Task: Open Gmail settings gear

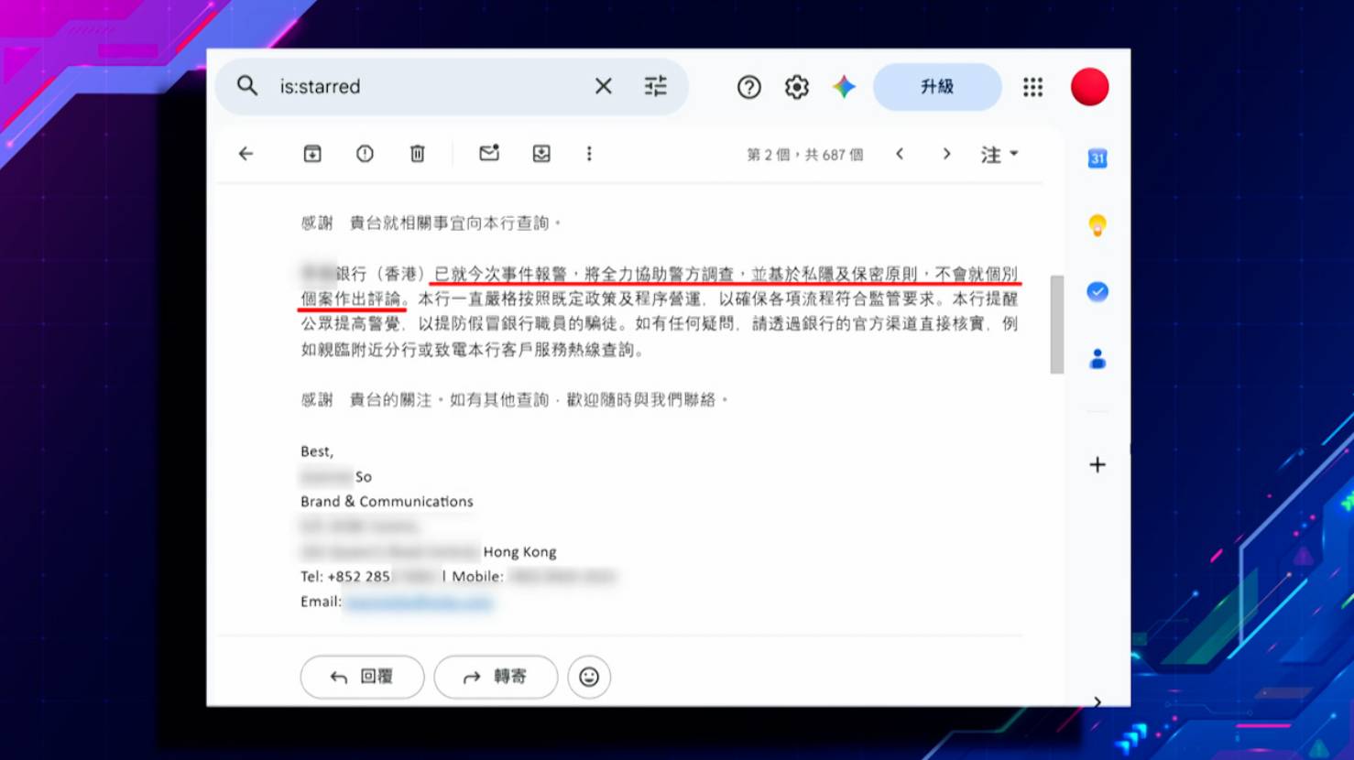Action: (797, 87)
